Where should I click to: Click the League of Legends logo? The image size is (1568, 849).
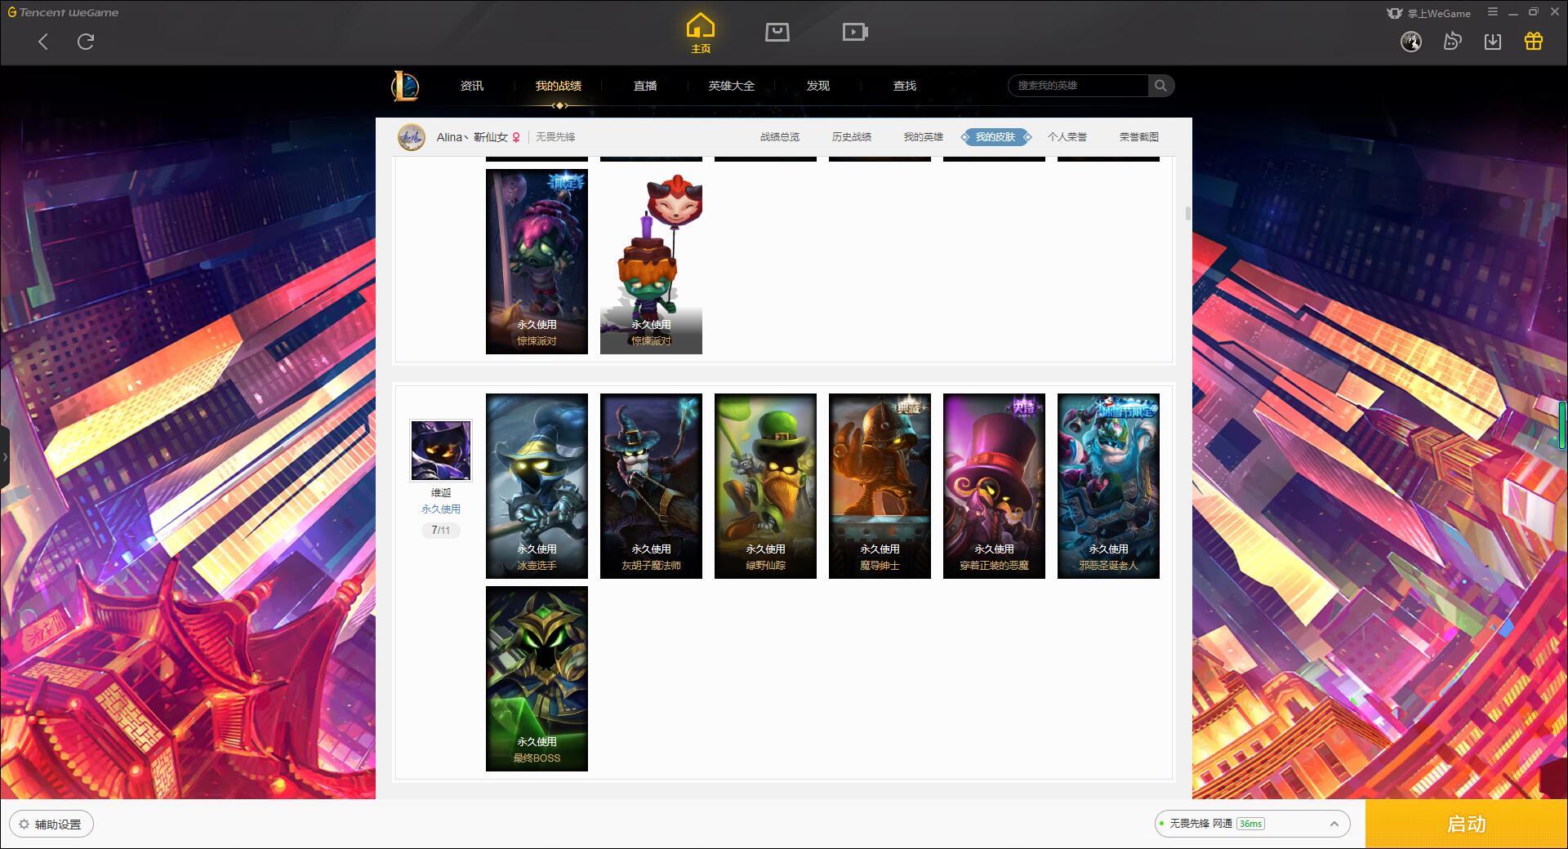point(405,86)
